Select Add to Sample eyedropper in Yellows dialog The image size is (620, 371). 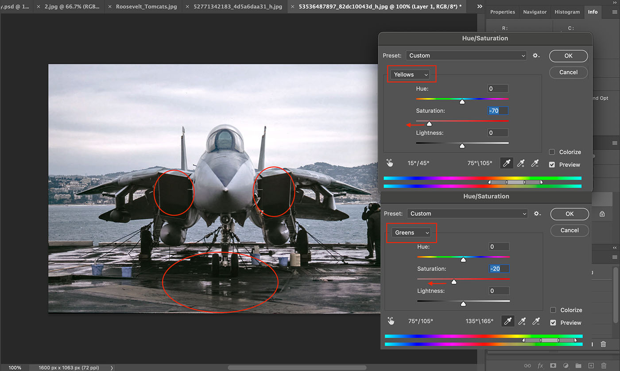click(522, 163)
